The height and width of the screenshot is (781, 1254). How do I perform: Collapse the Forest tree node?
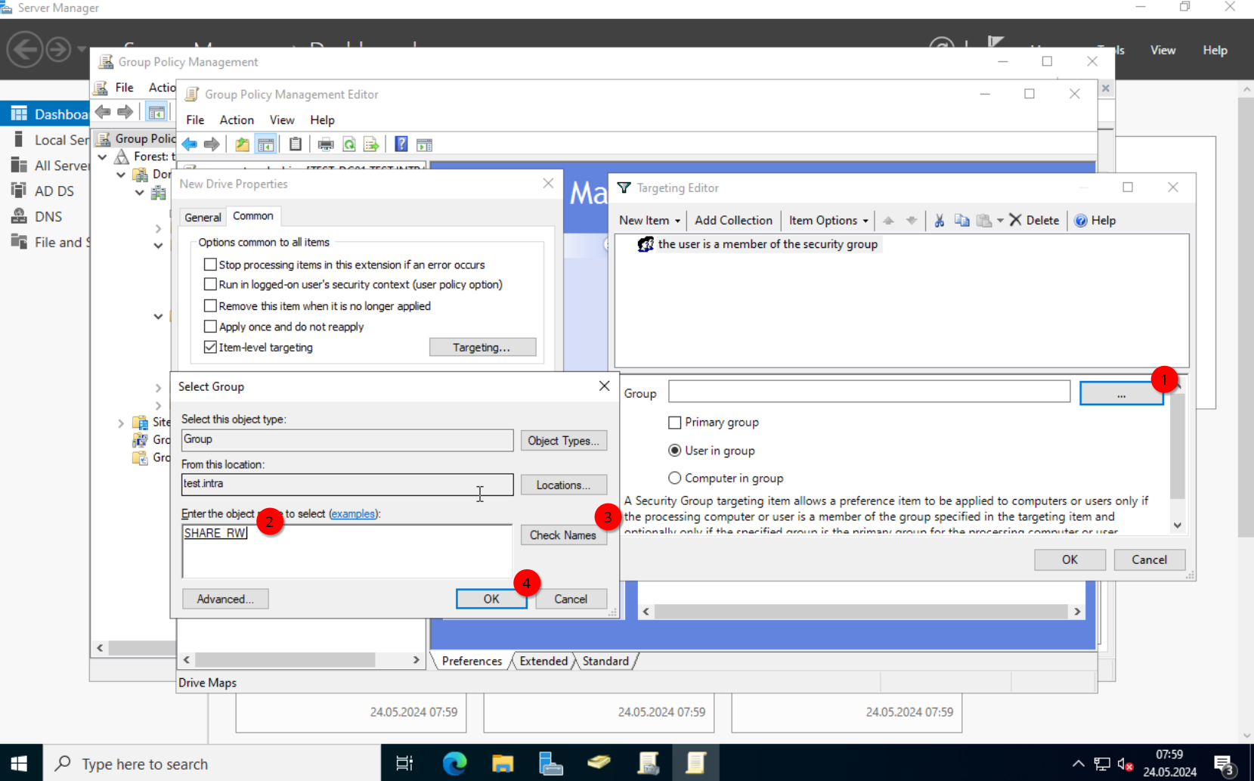tap(103, 157)
